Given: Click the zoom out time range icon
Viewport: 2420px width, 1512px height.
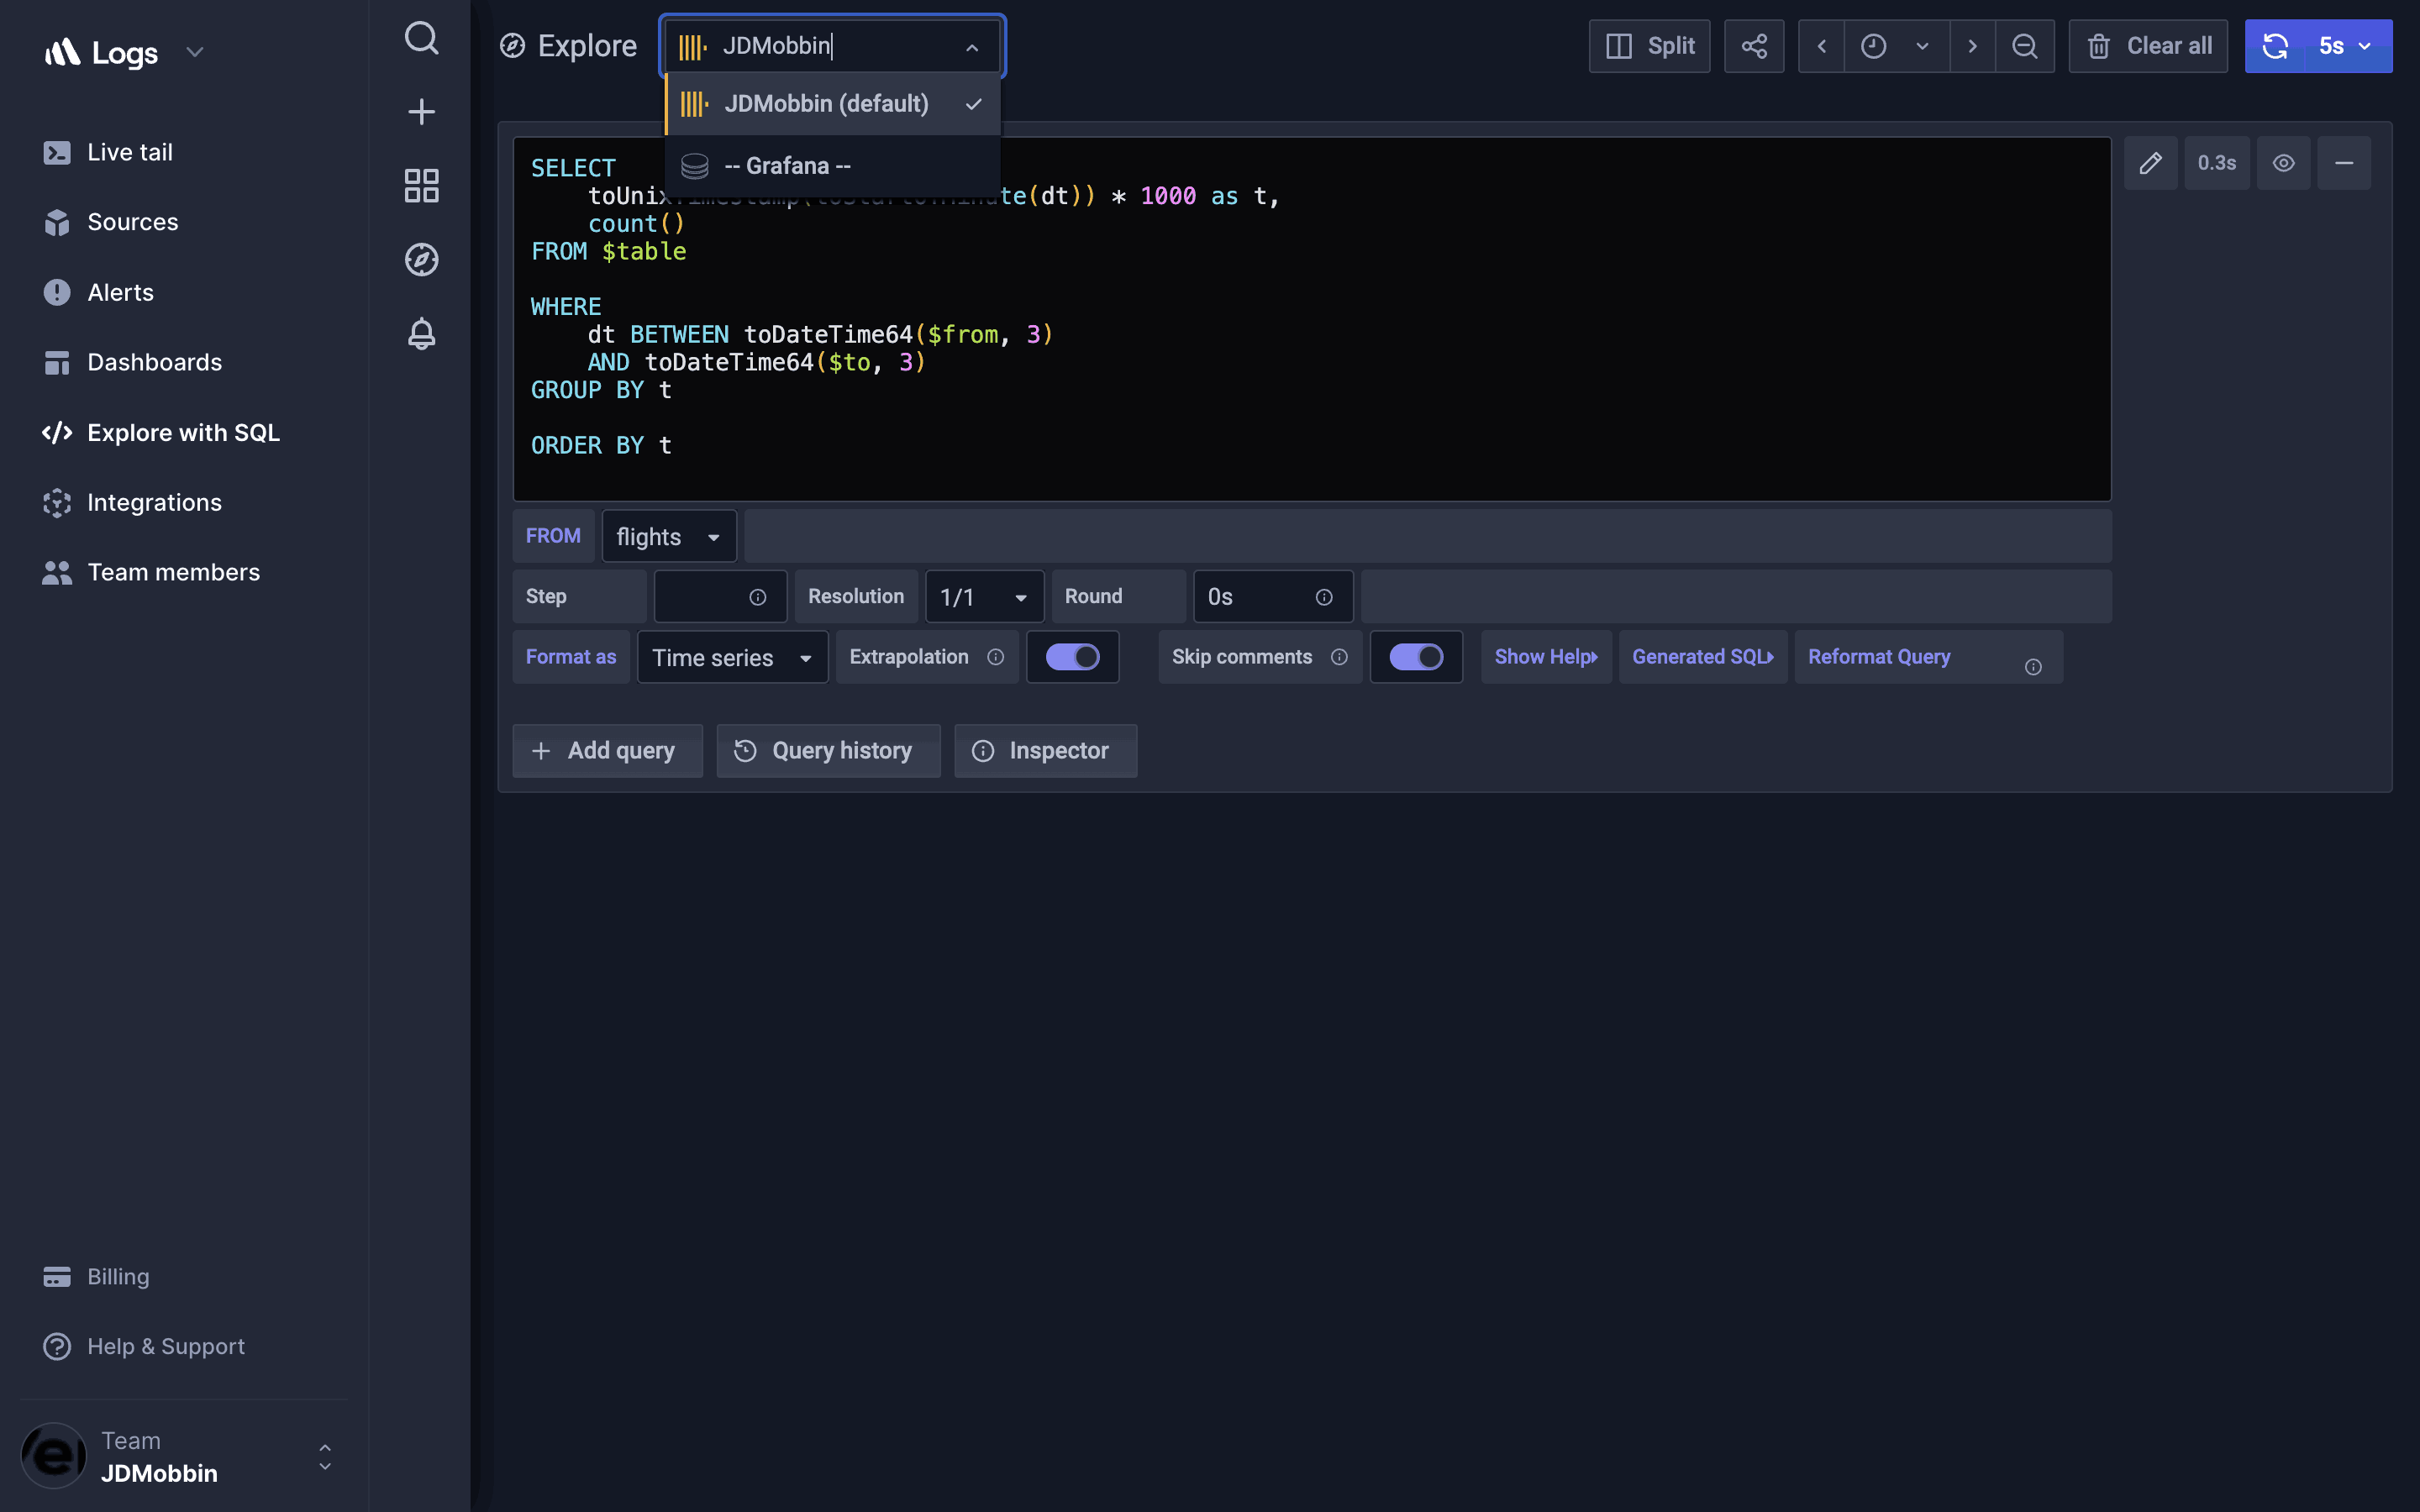Looking at the screenshot, I should [x=2024, y=46].
